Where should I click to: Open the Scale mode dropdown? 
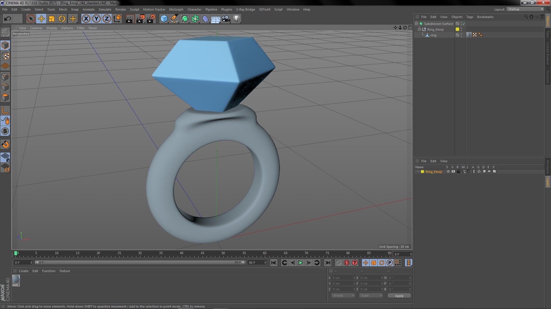click(x=371, y=296)
